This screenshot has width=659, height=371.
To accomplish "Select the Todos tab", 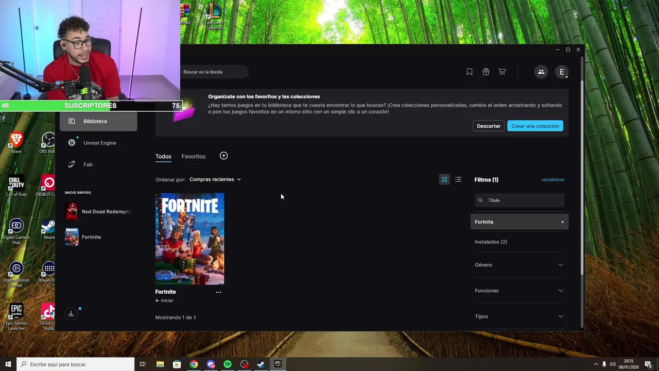I will 163,157.
